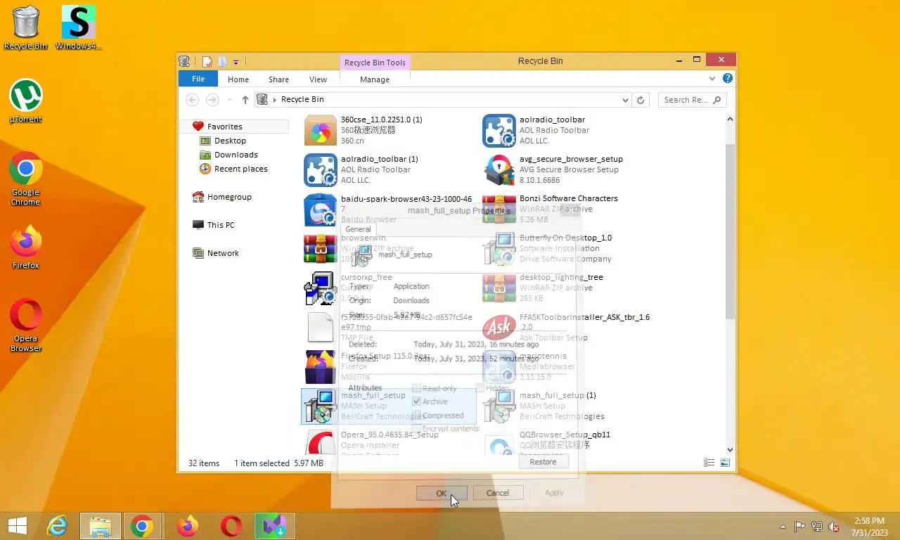The width and height of the screenshot is (900, 540).
Task: Open the File menu
Action: point(198,79)
